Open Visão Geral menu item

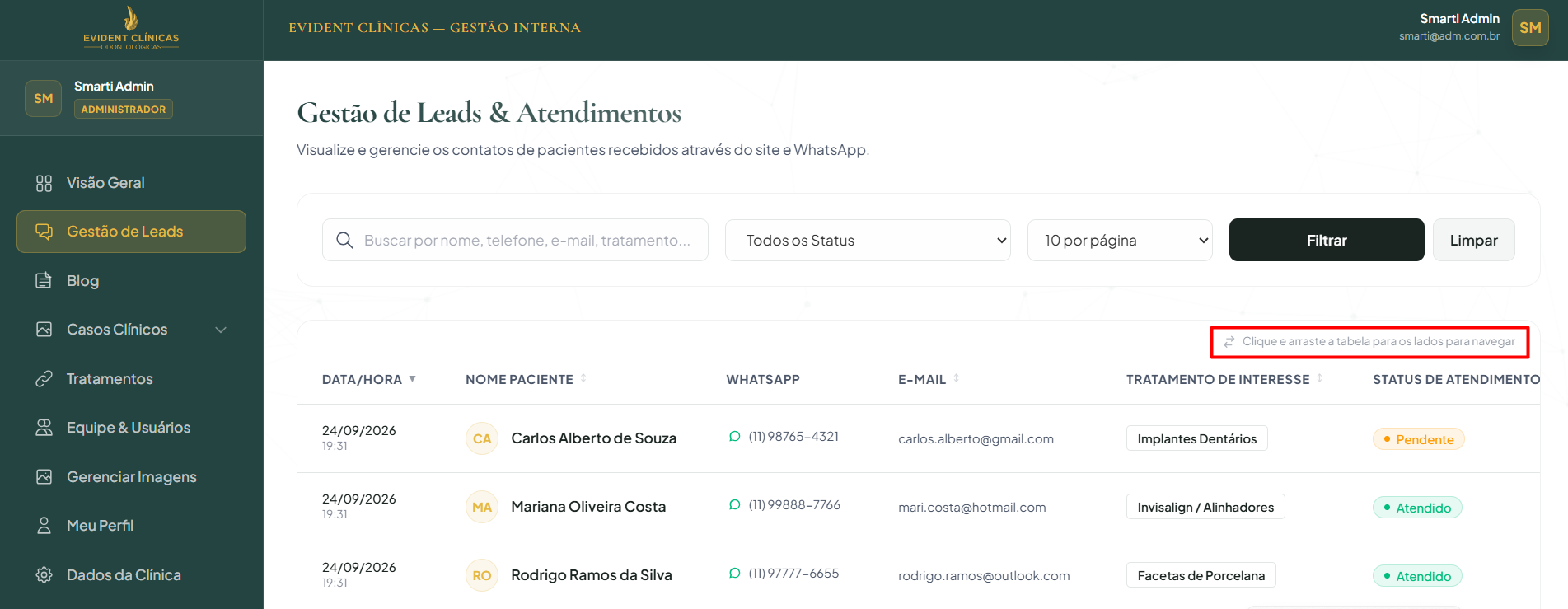131,183
